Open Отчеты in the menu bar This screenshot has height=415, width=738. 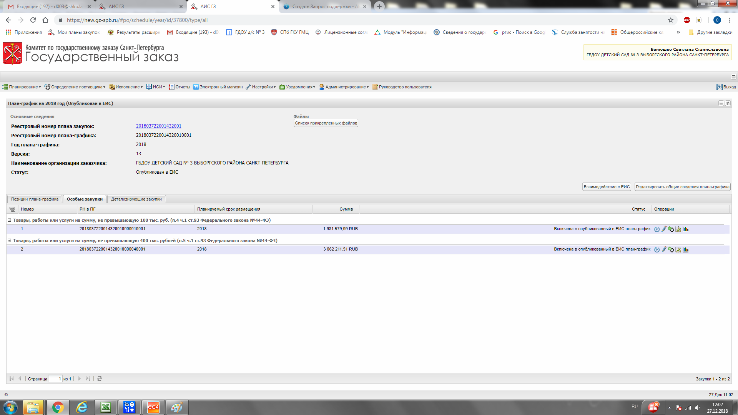pyautogui.click(x=180, y=87)
